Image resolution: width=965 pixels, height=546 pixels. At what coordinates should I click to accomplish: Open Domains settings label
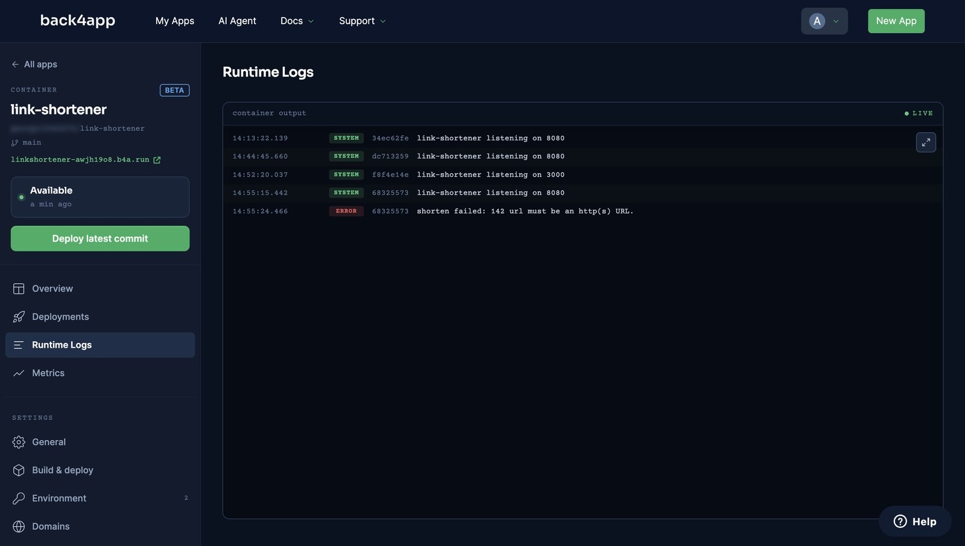(51, 527)
